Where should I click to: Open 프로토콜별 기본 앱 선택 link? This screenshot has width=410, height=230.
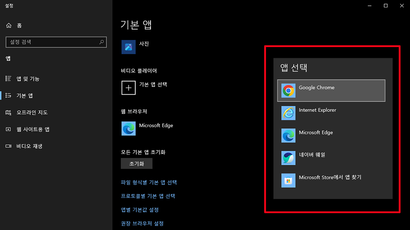(148, 196)
